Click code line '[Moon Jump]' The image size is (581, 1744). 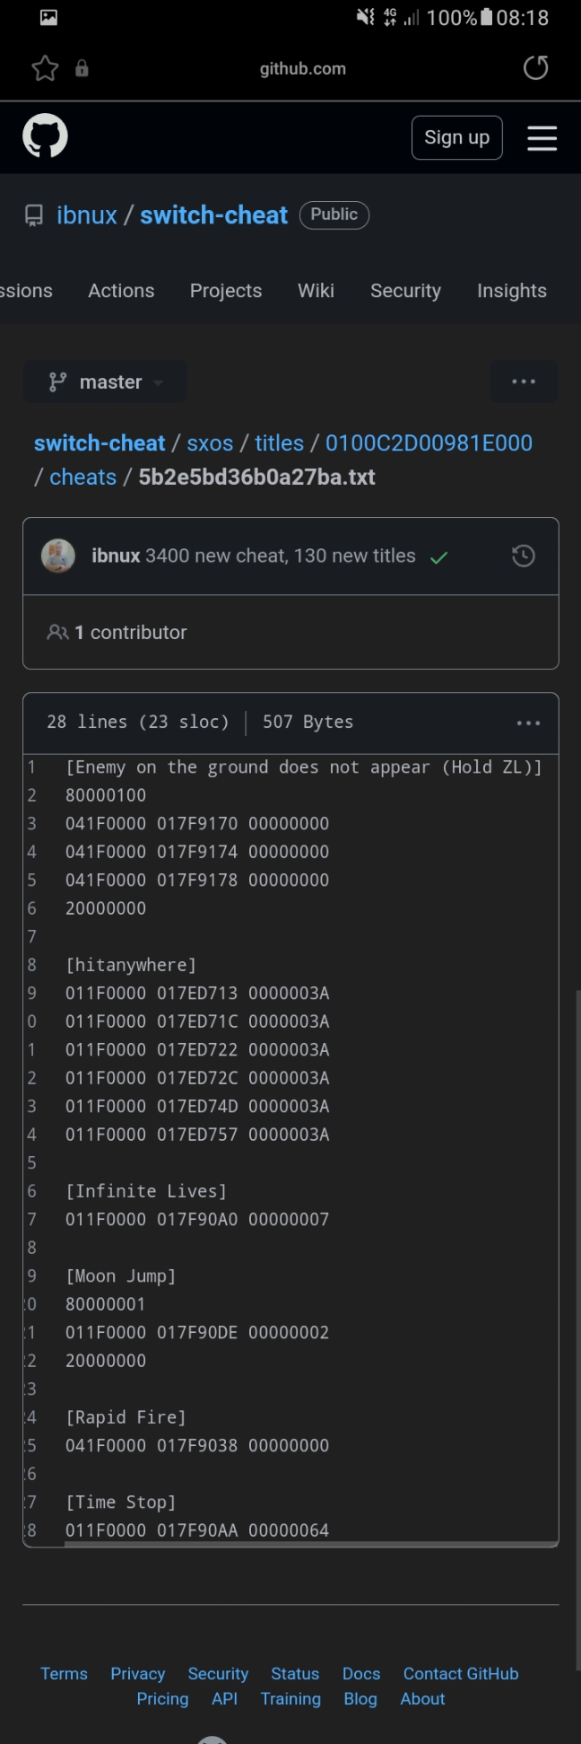121,1276
